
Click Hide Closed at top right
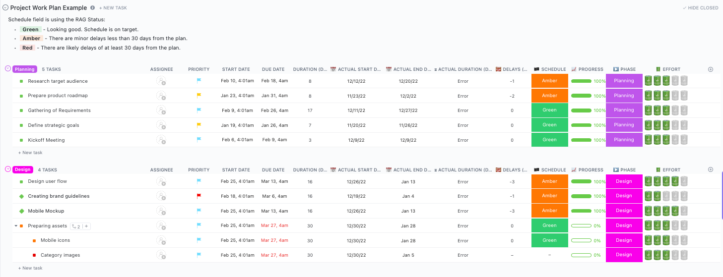click(700, 8)
